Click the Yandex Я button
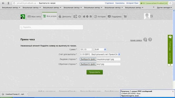Viewport: 175px width, 98px height. 8,3
